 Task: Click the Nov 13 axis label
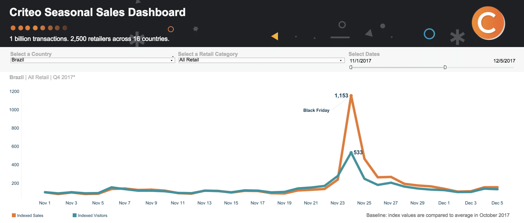(x=205, y=203)
